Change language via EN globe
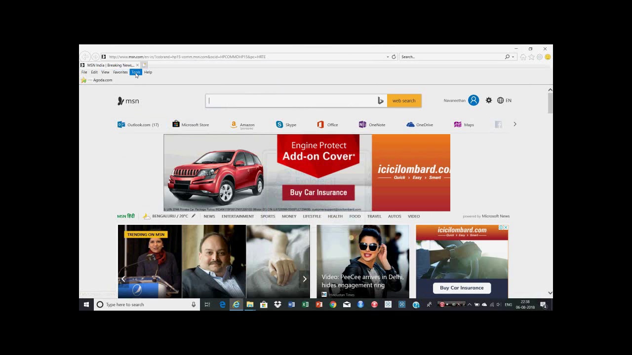Image resolution: width=632 pixels, height=355 pixels. (504, 101)
